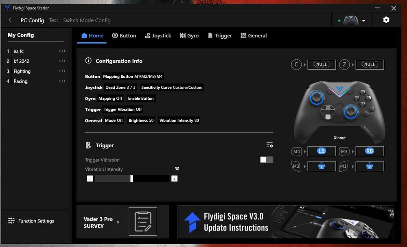
Task: Open more options for 'Racing'
Action: coord(62,81)
